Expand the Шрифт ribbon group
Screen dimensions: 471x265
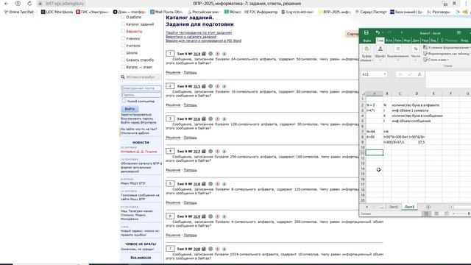pos(380,54)
